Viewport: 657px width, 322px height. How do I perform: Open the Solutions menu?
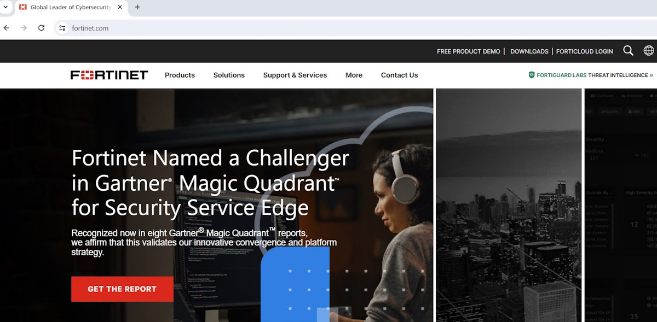229,75
